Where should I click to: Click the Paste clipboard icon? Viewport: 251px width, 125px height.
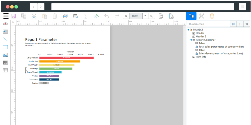tap(44, 16)
